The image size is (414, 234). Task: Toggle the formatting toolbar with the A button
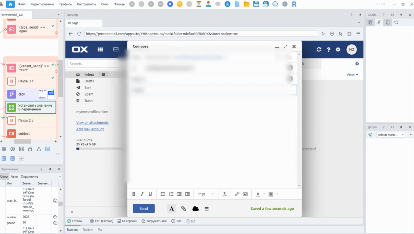(x=172, y=209)
